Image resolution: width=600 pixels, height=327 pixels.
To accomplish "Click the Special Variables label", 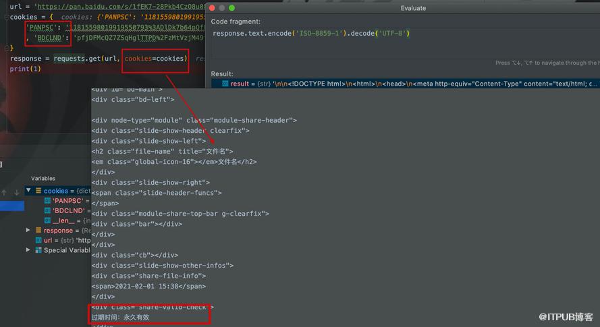I will [x=67, y=250].
